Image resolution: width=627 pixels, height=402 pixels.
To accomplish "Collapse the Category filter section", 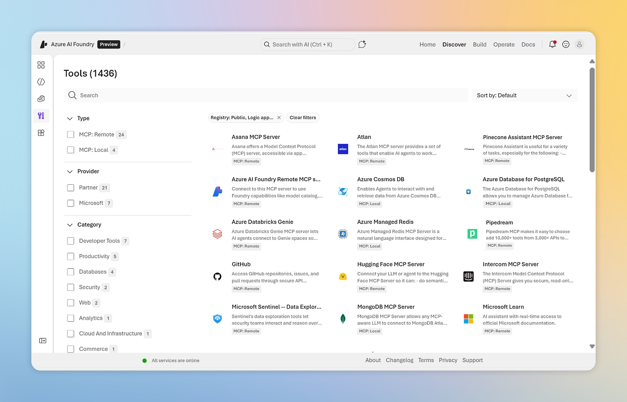I will (70, 225).
